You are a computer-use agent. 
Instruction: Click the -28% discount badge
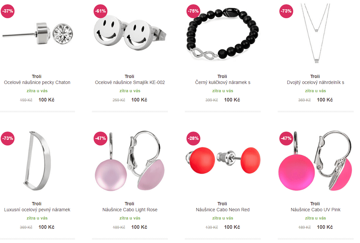coord(193,138)
